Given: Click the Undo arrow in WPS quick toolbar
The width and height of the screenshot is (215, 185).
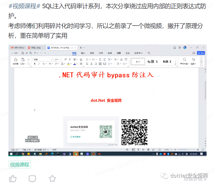Looking at the screenshot, I should coord(35,53).
